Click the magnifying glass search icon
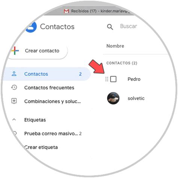178x178 pixels. point(110,27)
